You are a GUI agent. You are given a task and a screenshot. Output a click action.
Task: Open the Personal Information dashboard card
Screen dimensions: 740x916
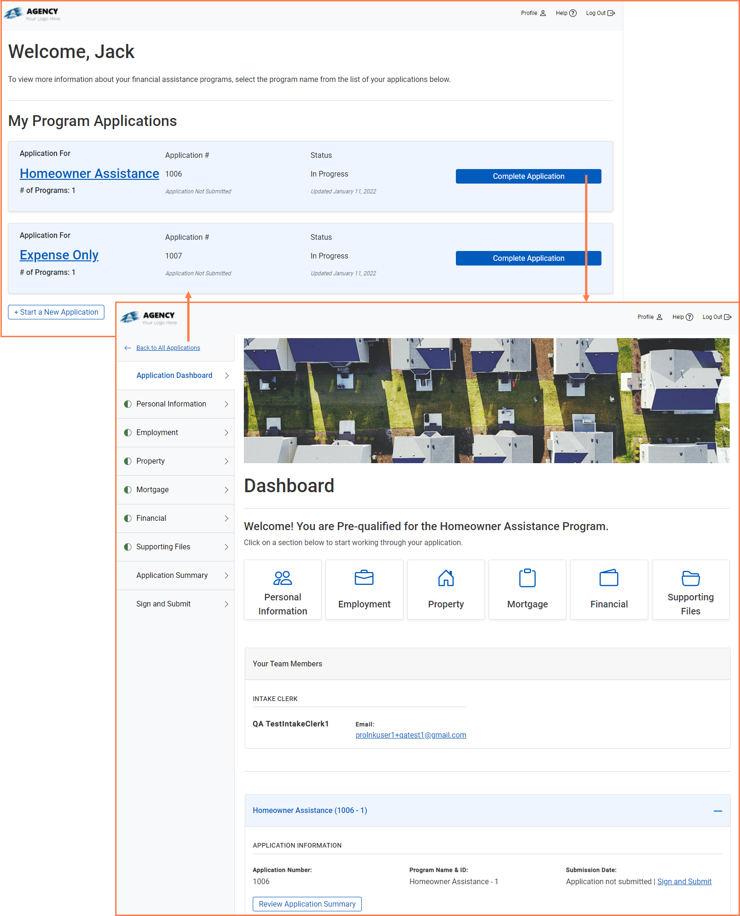(x=283, y=590)
